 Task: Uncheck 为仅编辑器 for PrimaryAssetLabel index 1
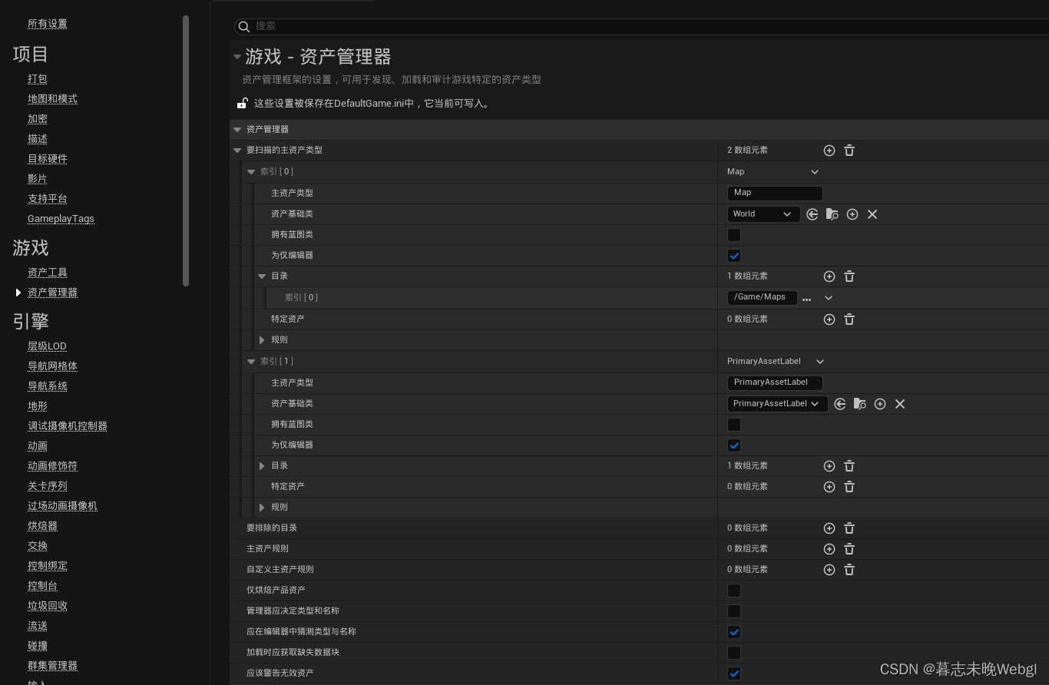pyautogui.click(x=734, y=445)
